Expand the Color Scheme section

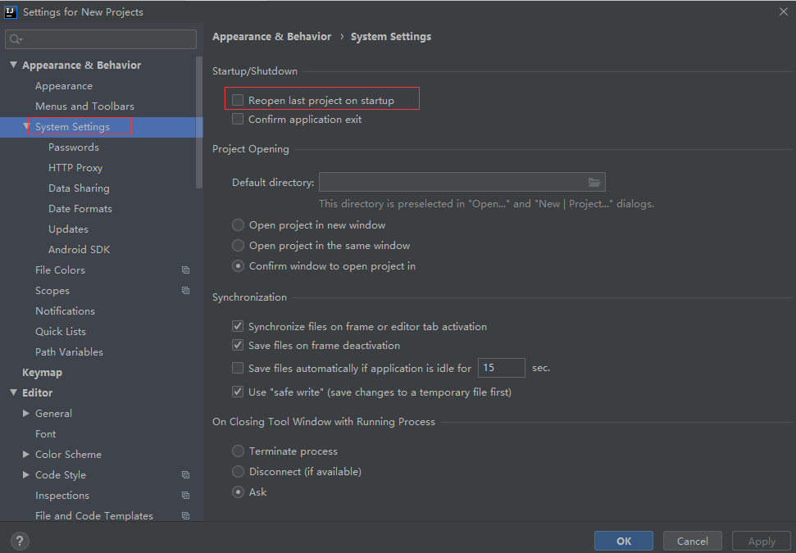click(x=25, y=454)
